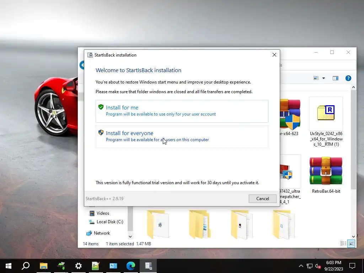Close the File Explorer window
This screenshot has width=364, height=273.
pyautogui.click(x=348, y=52)
